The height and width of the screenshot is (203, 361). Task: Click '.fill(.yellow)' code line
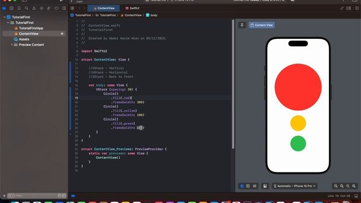tap(124, 111)
